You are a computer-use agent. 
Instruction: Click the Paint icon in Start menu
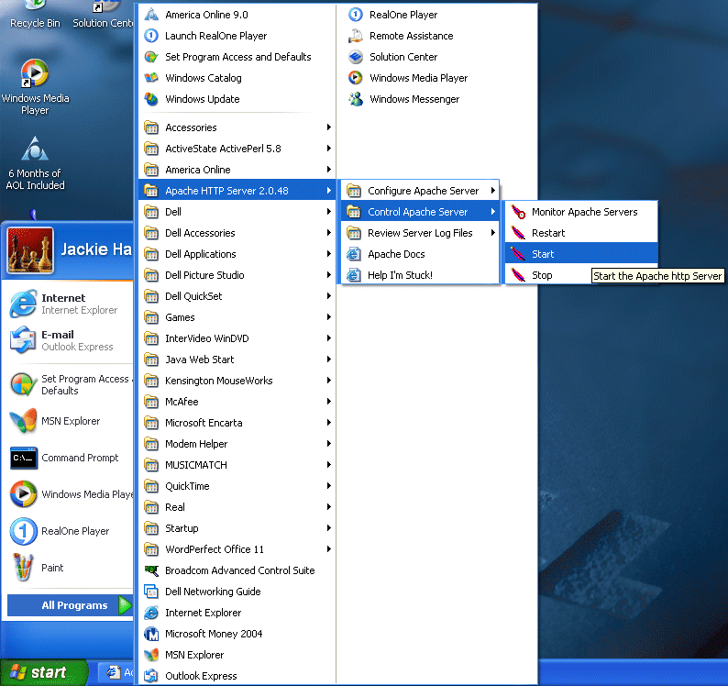[23, 568]
